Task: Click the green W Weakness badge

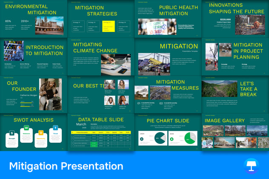Action: [26, 128]
